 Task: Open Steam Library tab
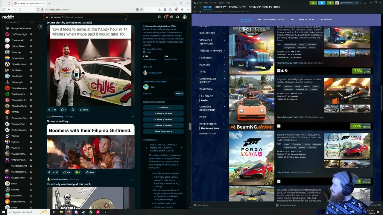click(220, 7)
